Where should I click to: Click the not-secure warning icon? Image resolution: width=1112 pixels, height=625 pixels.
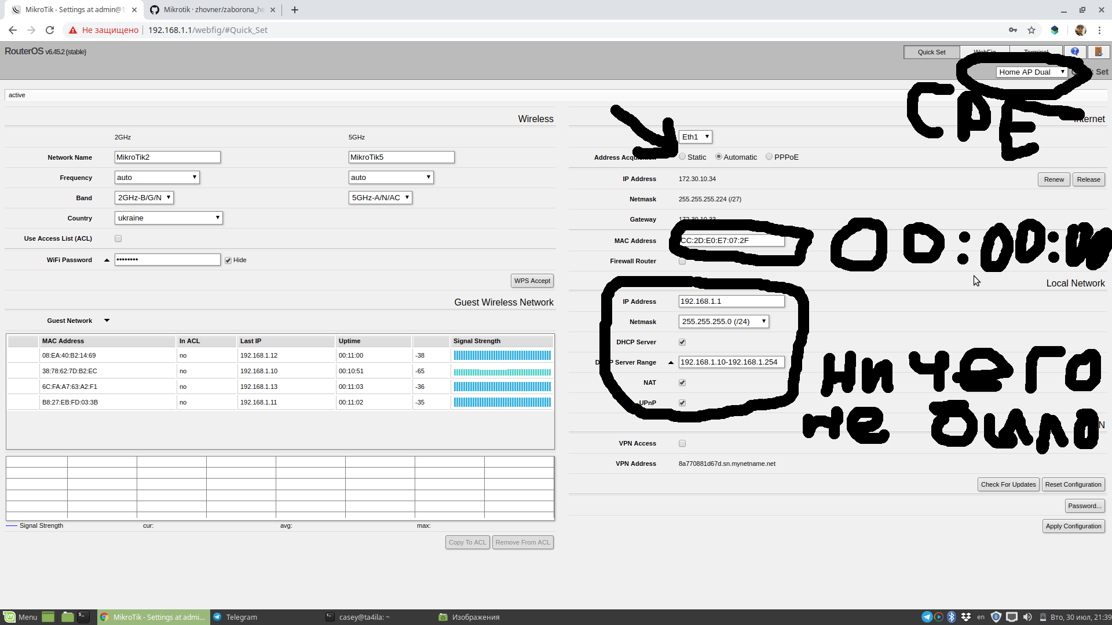coord(73,30)
